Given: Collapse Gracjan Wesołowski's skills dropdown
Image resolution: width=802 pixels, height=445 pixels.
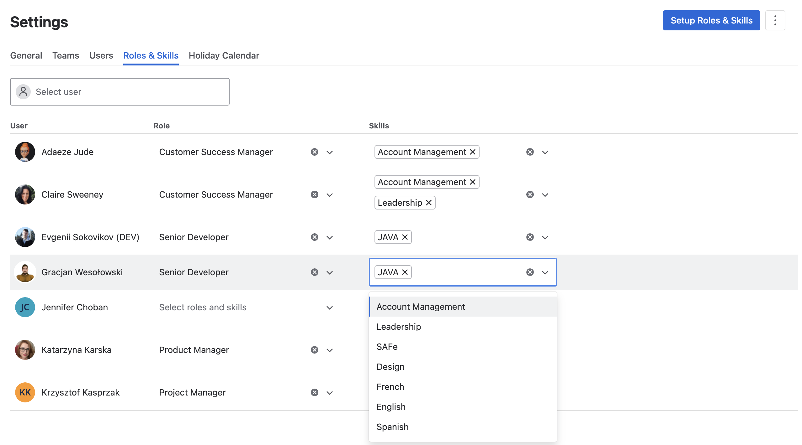Looking at the screenshot, I should (x=545, y=272).
